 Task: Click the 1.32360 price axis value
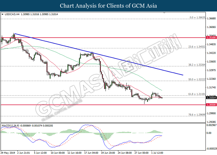(x=211, y=79)
